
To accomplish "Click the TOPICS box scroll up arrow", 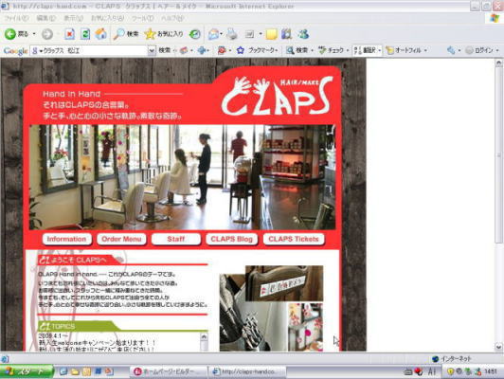I will [204, 336].
